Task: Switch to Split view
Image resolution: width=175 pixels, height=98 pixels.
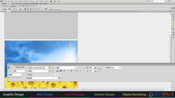Action: (9, 9)
